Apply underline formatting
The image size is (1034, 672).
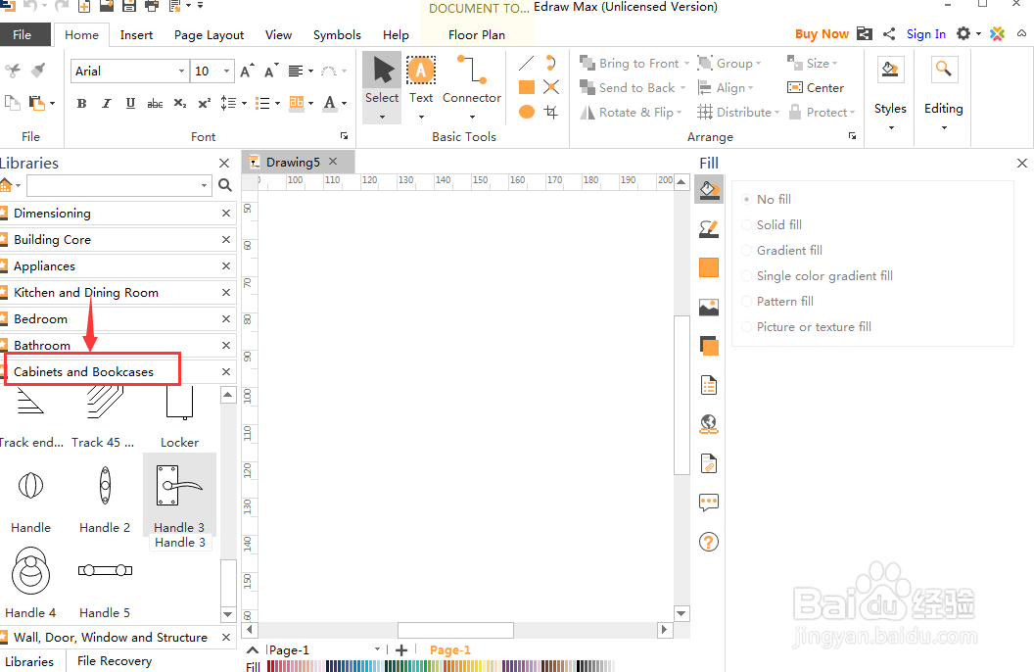(130, 104)
